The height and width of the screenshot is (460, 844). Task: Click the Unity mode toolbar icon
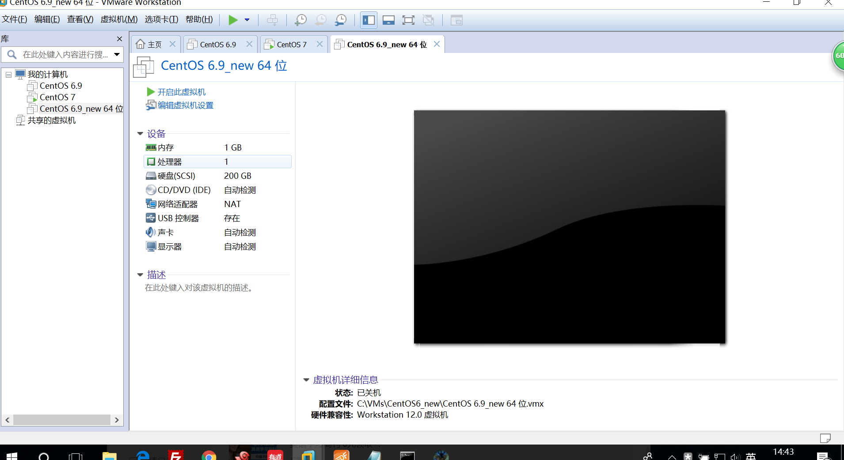pos(428,20)
